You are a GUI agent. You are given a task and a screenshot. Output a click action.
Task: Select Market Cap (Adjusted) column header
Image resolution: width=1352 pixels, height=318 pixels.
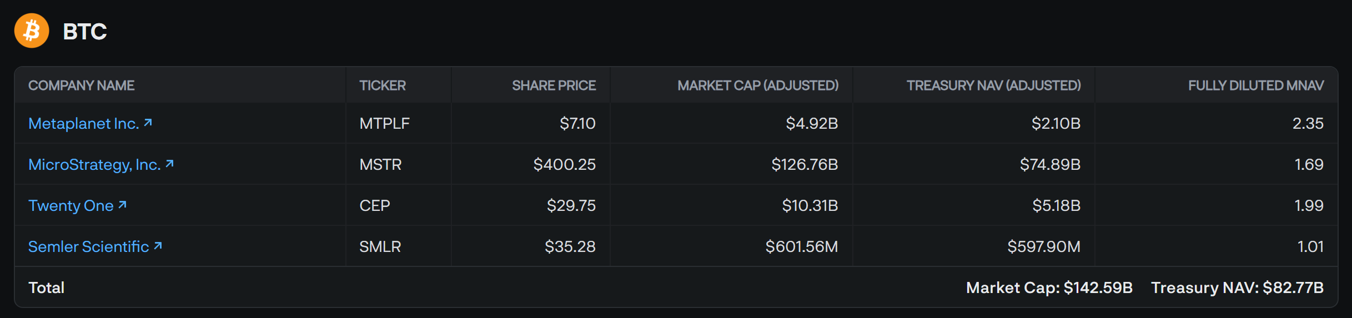coord(758,85)
